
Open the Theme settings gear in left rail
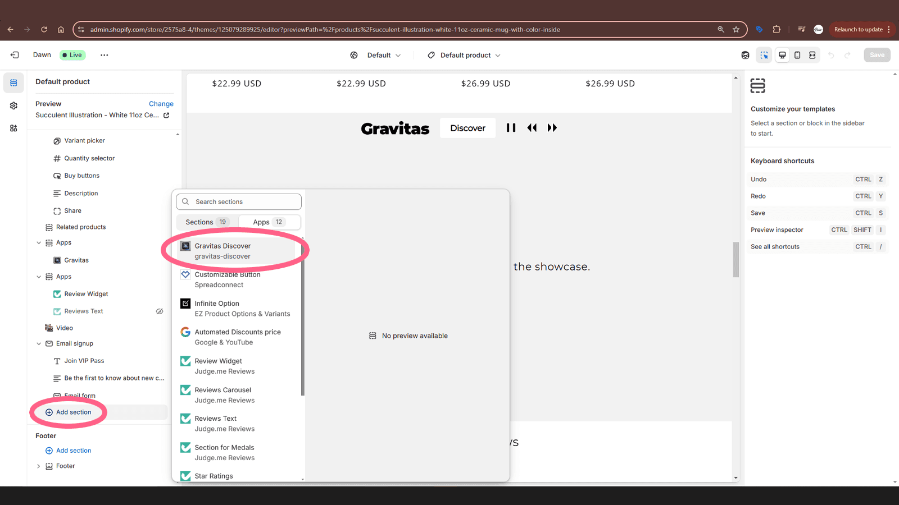pyautogui.click(x=13, y=105)
